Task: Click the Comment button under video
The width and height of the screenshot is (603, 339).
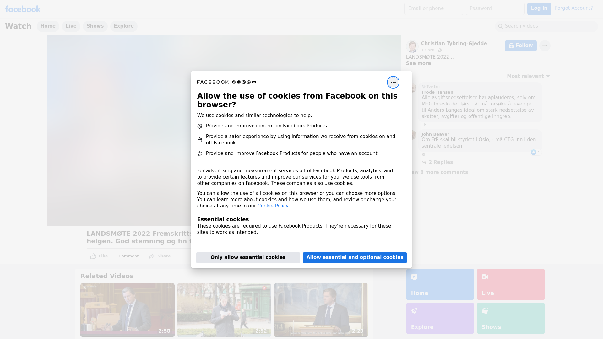Action: [x=128, y=256]
